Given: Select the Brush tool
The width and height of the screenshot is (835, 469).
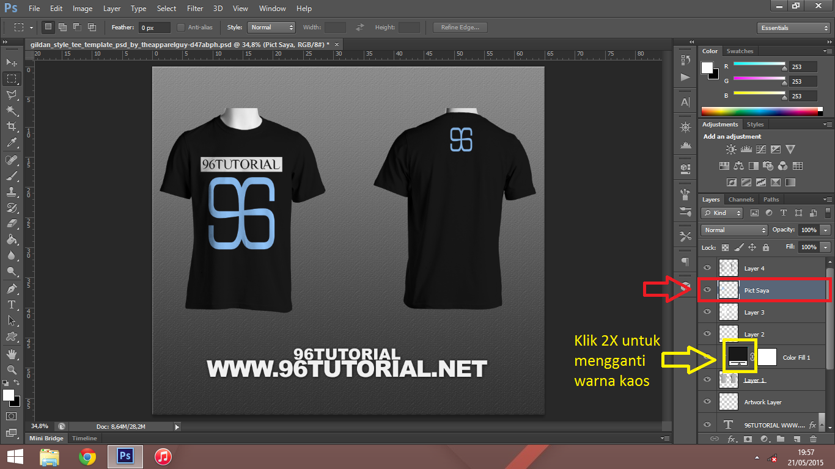Looking at the screenshot, I should [12, 176].
